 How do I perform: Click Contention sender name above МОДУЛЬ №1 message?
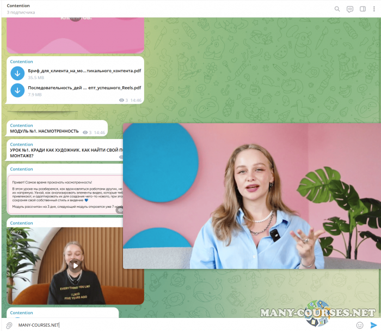tap(21, 125)
